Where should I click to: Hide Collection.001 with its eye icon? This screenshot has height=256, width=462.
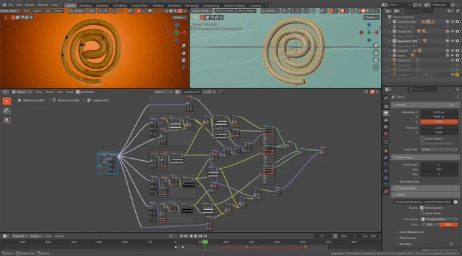coord(452,22)
